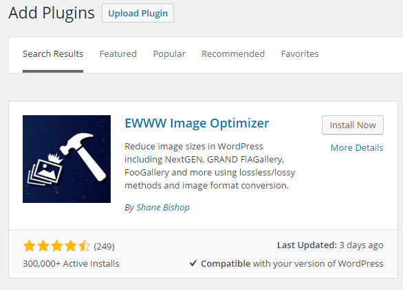Switch to the Favorites tab

(x=300, y=53)
